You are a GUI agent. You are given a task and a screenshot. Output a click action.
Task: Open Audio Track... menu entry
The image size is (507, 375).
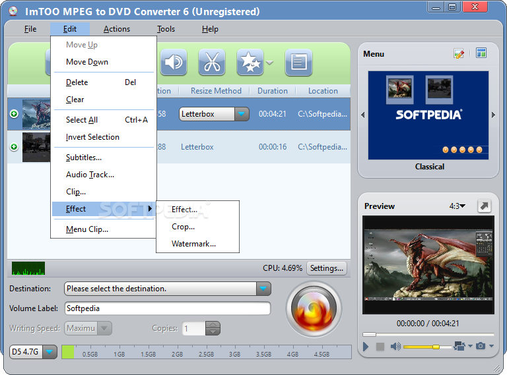[x=104, y=175]
